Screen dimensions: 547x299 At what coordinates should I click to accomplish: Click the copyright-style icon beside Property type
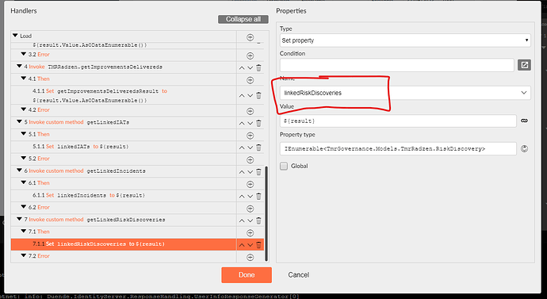click(524, 149)
